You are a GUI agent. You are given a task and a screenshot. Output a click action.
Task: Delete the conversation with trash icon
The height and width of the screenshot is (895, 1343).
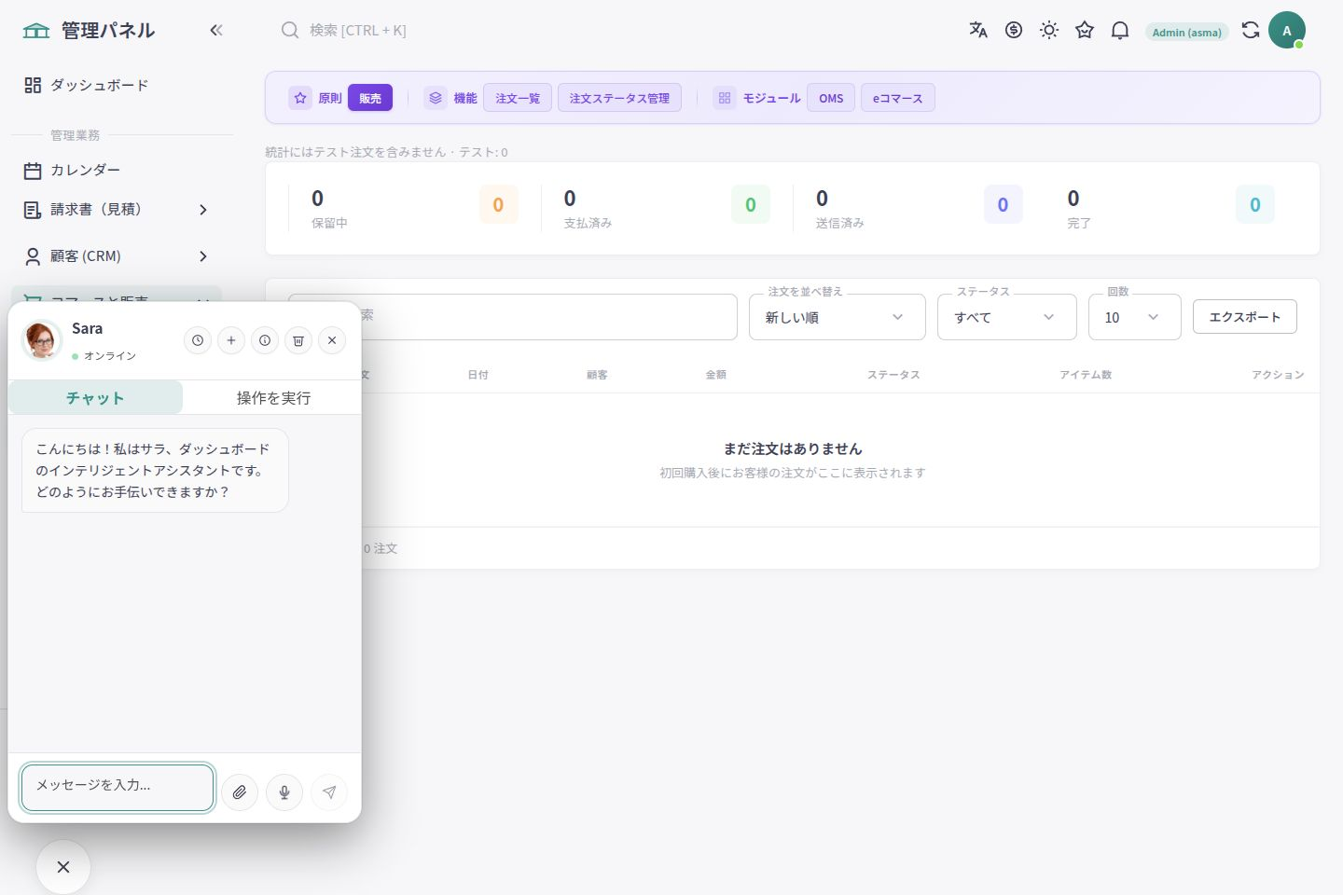[x=298, y=340]
